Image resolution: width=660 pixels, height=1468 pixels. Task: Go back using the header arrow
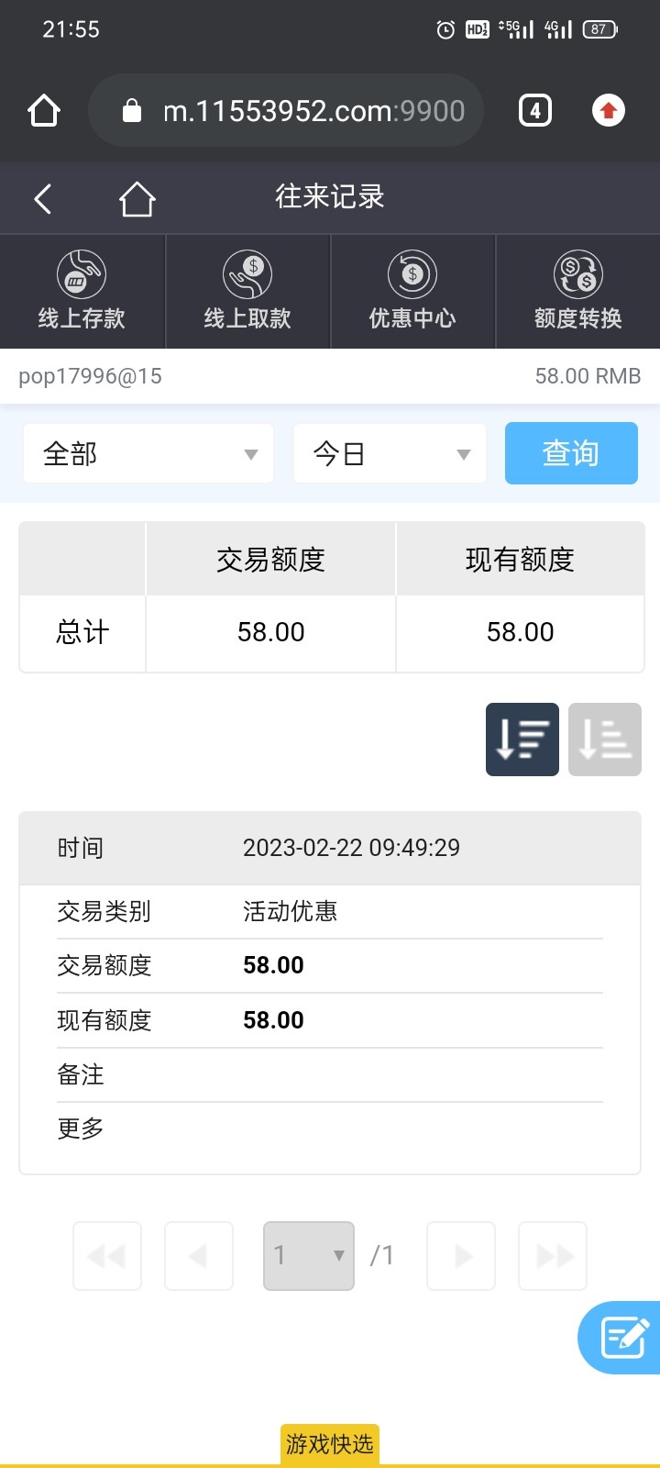tap(43, 198)
